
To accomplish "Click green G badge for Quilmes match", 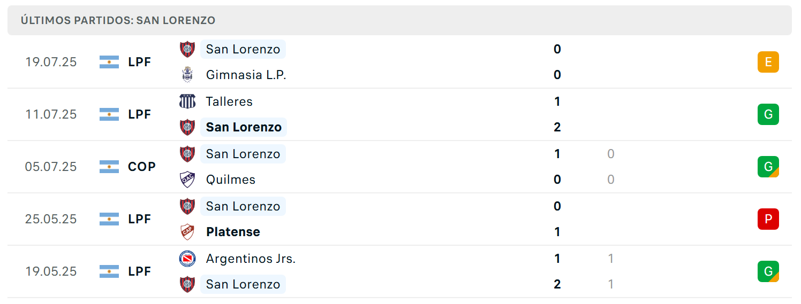I will [x=768, y=167].
